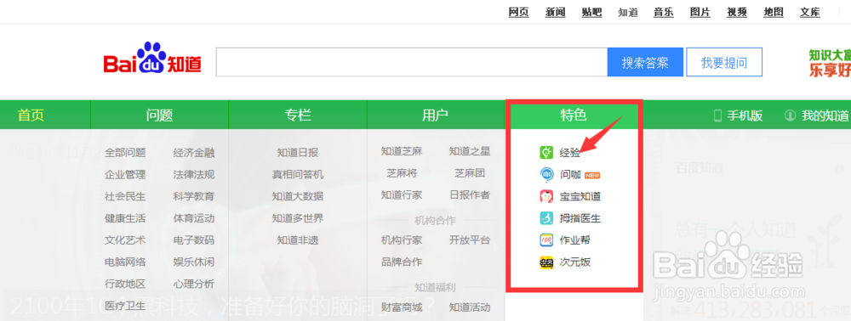The height and width of the screenshot is (321, 851).
Task: Open the 特色 nav menu
Action: [x=574, y=115]
